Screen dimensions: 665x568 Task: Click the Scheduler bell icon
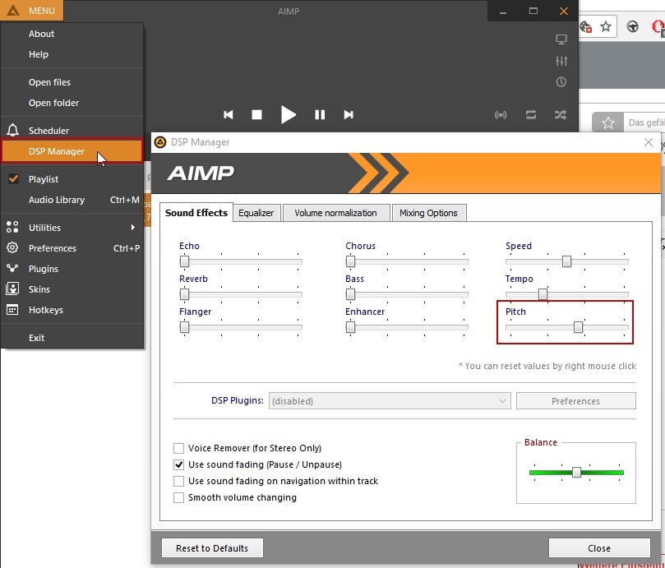click(12, 130)
